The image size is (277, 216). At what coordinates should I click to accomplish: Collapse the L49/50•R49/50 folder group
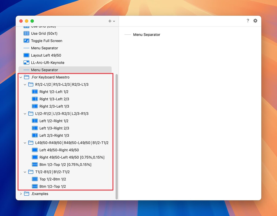coord(25,143)
